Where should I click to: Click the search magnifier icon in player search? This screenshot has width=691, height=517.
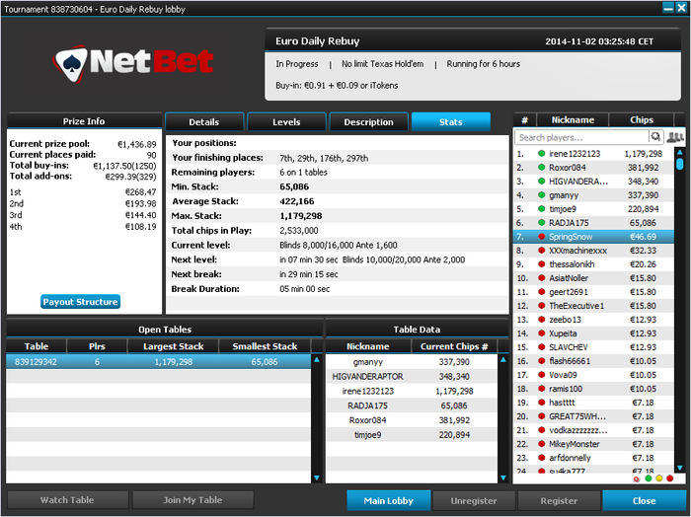[x=655, y=136]
